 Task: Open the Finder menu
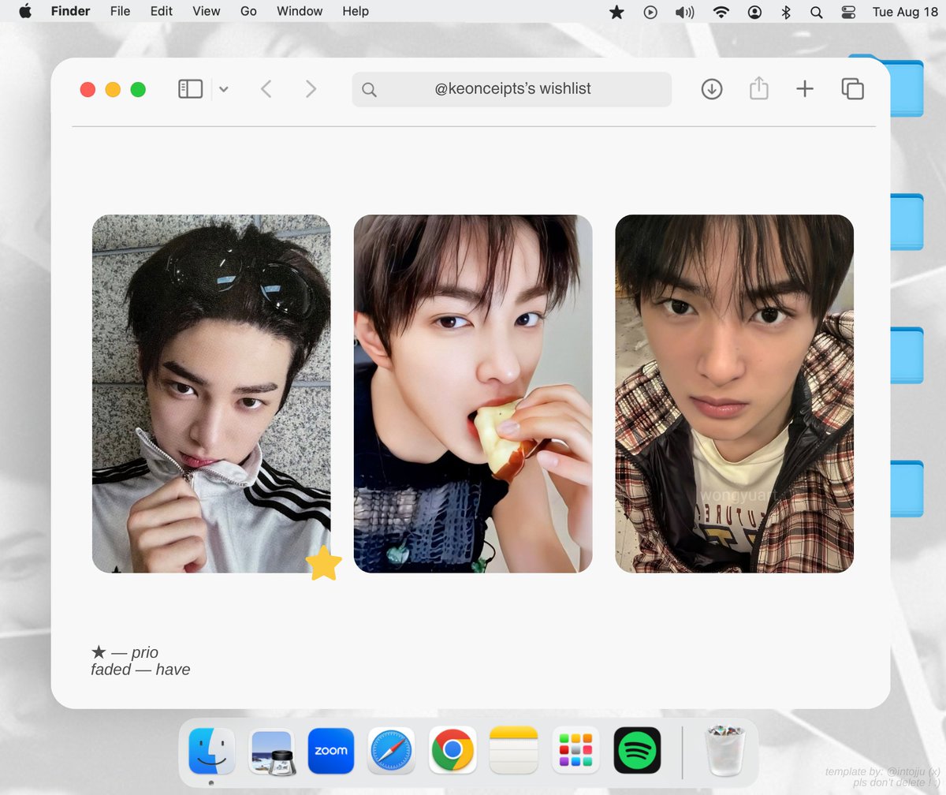pos(70,11)
